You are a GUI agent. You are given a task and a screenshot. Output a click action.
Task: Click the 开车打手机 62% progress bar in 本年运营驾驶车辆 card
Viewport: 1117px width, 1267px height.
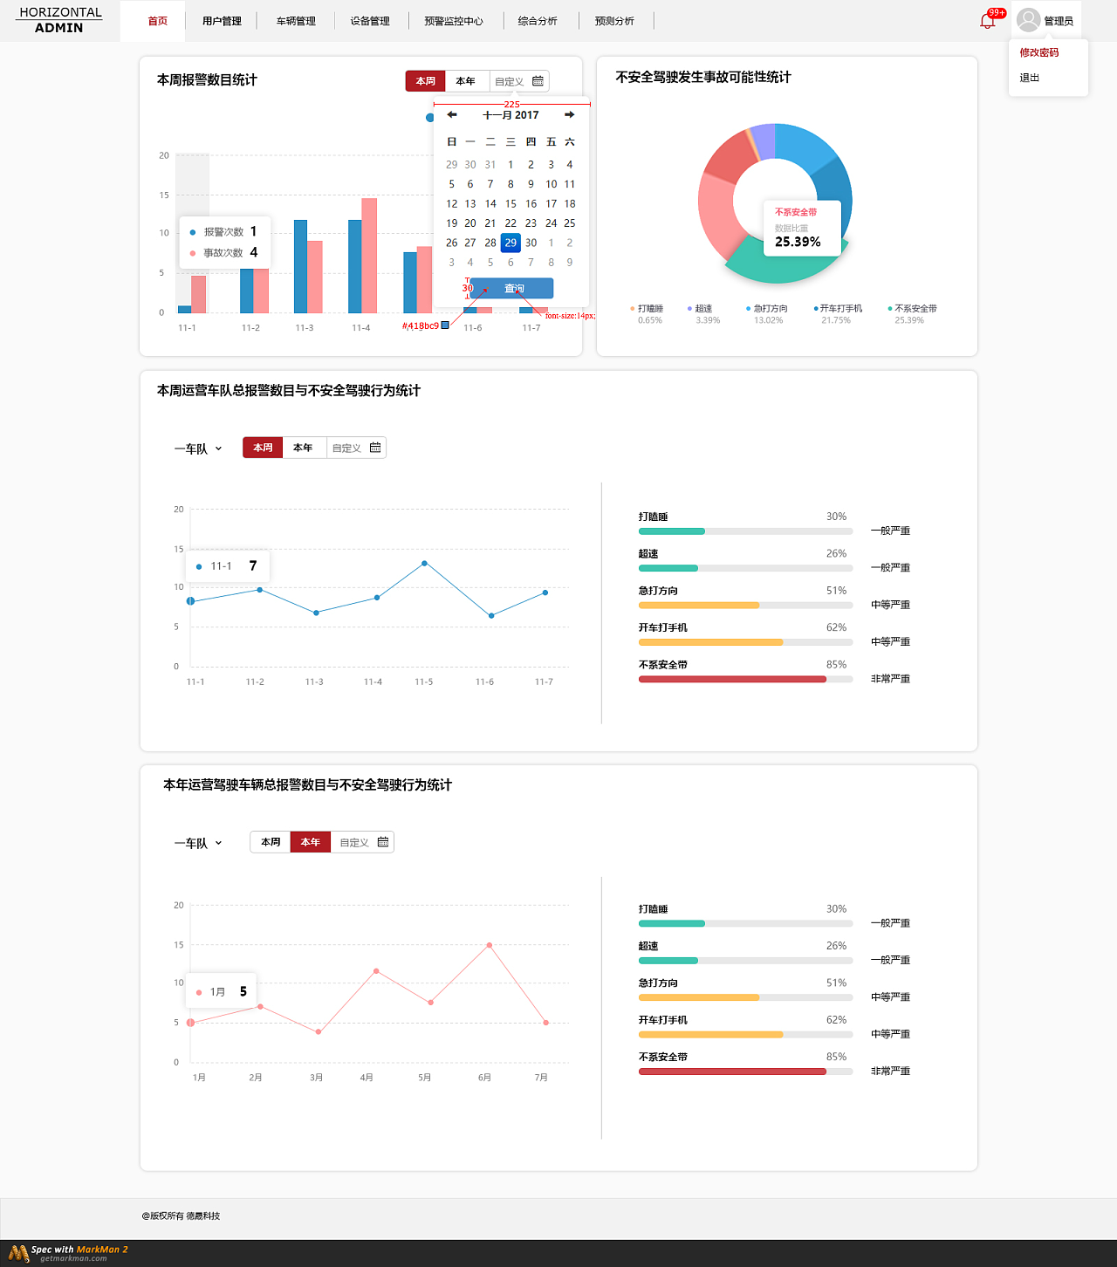pyautogui.click(x=745, y=1035)
